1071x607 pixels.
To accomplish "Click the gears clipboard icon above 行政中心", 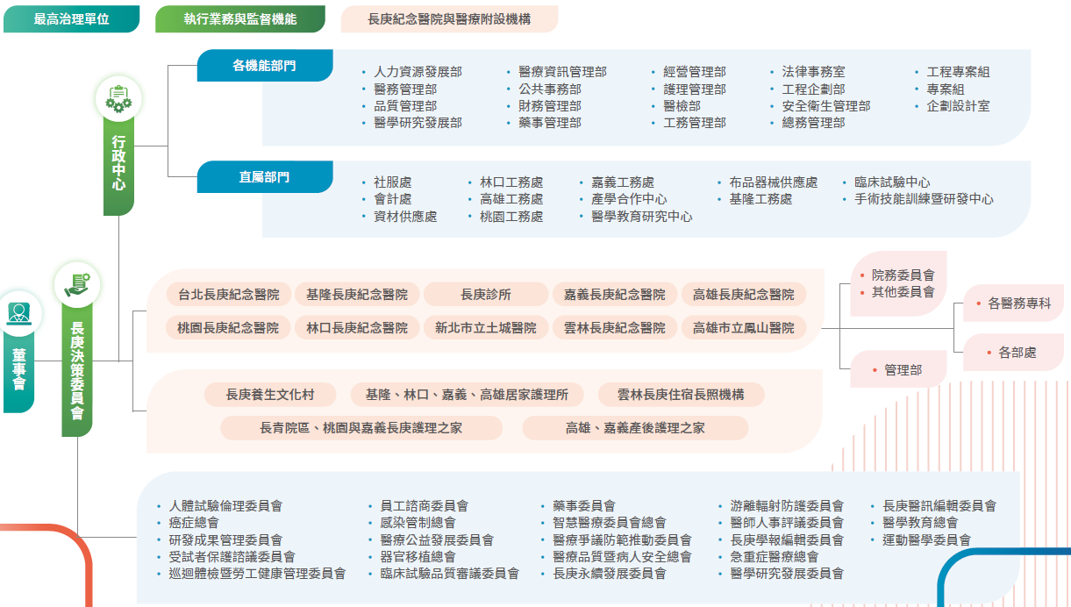I will pyautogui.click(x=118, y=98).
